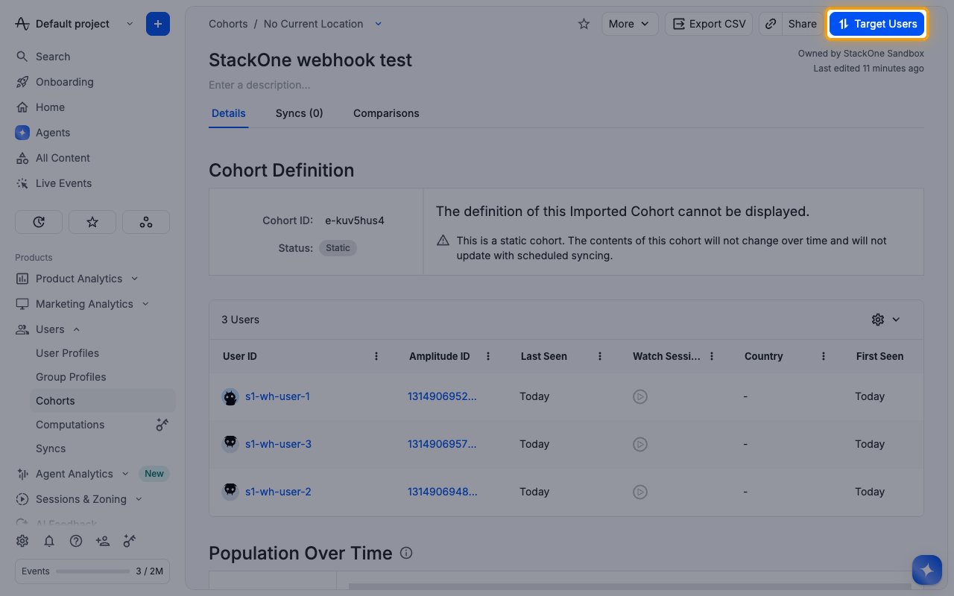This screenshot has height=596, width=954.
Task: Open help question mark icon
Action: point(76,541)
